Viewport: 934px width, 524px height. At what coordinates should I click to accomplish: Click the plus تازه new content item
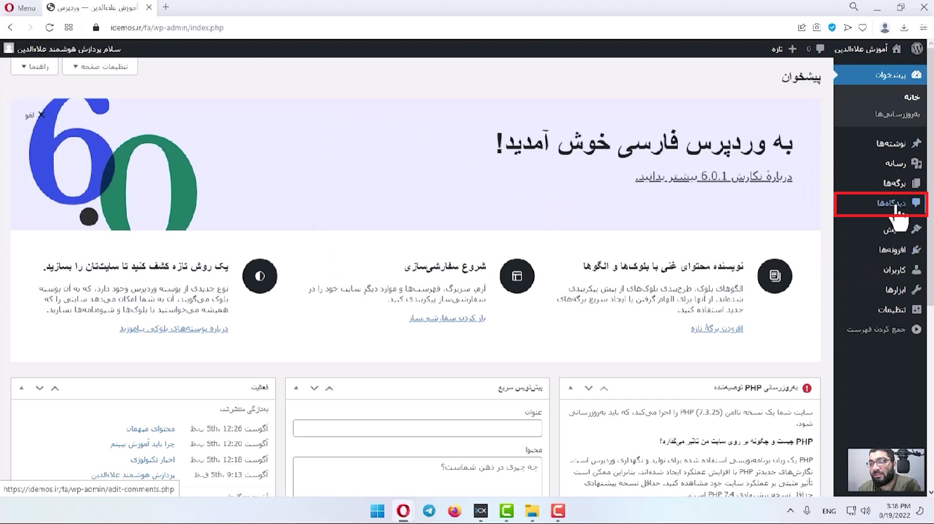(x=785, y=49)
